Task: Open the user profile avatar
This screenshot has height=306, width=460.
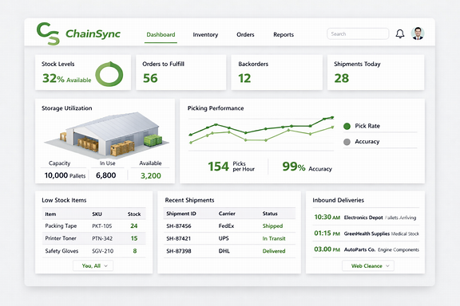Action: point(418,33)
